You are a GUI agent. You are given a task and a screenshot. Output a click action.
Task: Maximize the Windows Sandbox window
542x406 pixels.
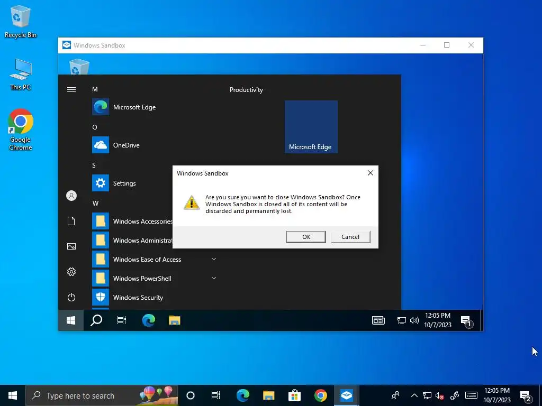pos(447,45)
